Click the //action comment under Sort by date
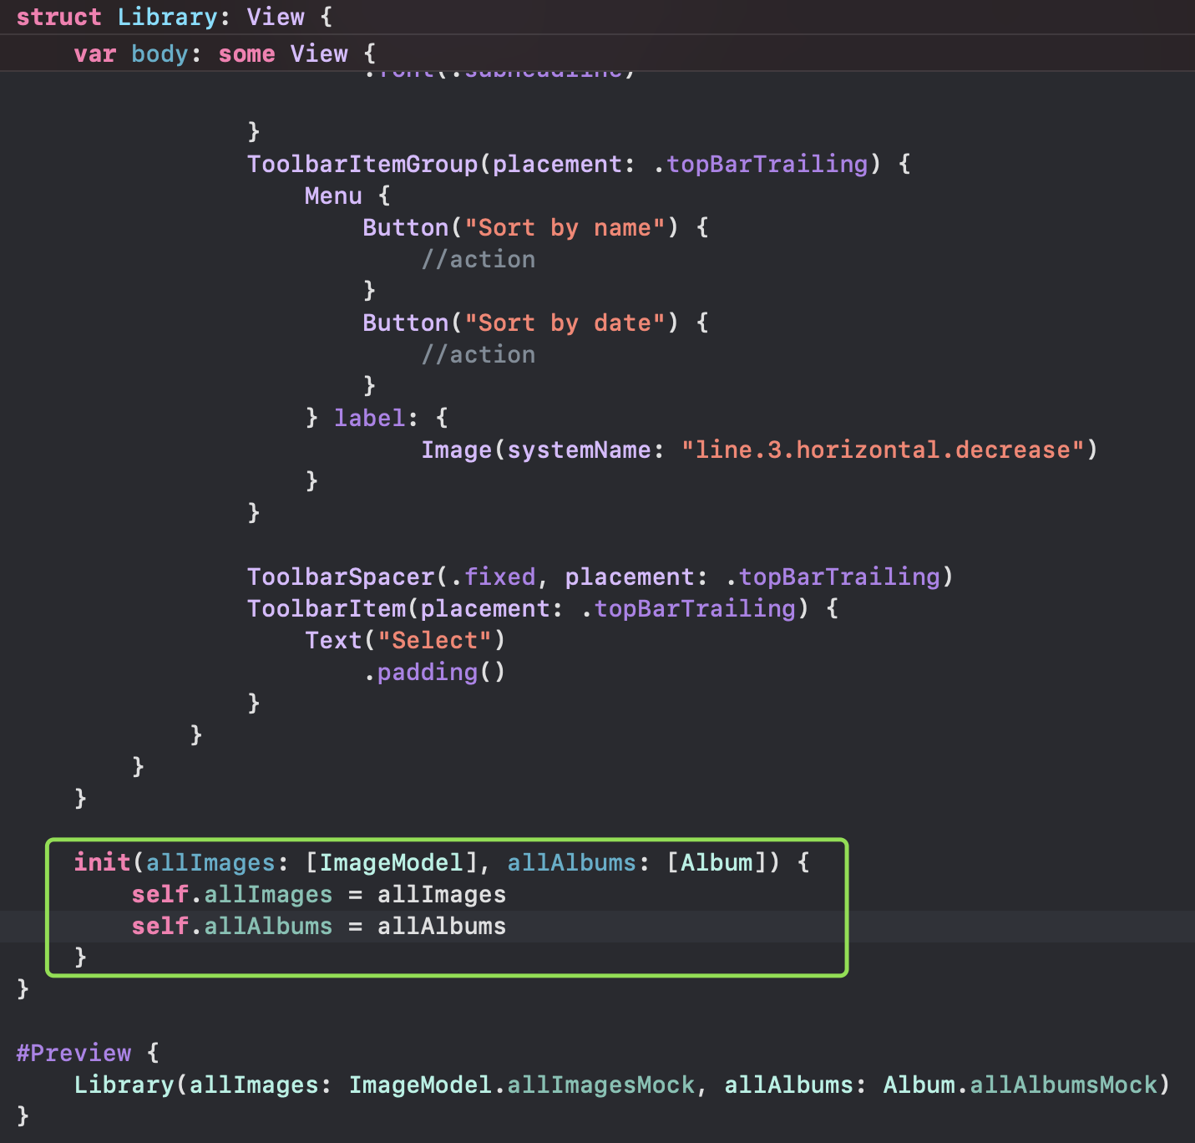1195x1143 pixels. [x=478, y=354]
